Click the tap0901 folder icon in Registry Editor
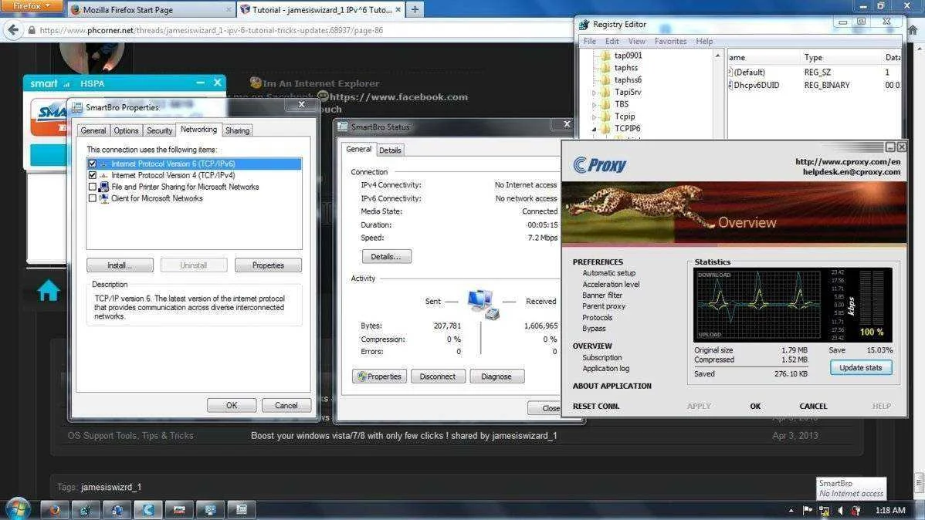Viewport: 925px width, 520px height. 605,56
